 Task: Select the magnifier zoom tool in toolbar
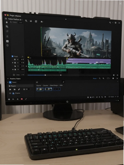(26, 21)
